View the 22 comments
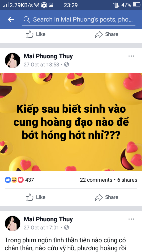The height and width of the screenshot is (252, 142). point(96,180)
